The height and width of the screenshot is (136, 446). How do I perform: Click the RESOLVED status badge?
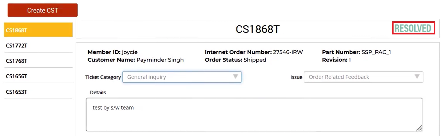413,29
